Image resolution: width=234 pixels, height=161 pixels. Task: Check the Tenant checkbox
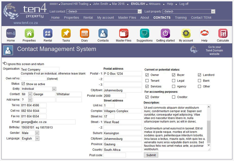147,81
